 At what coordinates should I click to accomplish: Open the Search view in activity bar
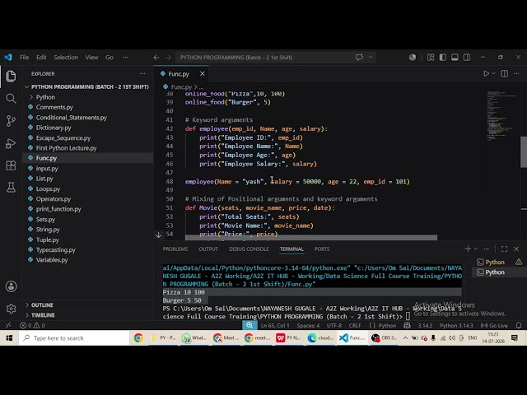(x=11, y=99)
